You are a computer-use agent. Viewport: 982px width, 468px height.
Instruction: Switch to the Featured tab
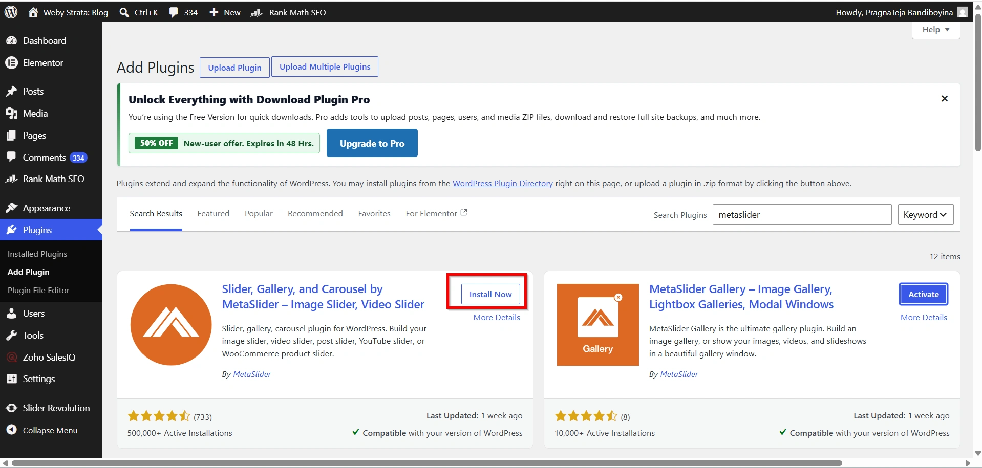[214, 214]
